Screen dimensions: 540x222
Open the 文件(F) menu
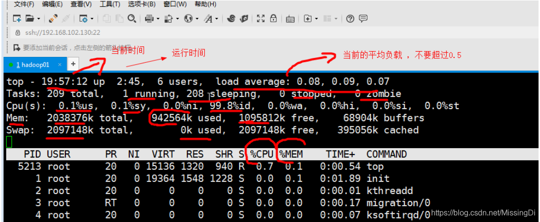click(24, 4)
